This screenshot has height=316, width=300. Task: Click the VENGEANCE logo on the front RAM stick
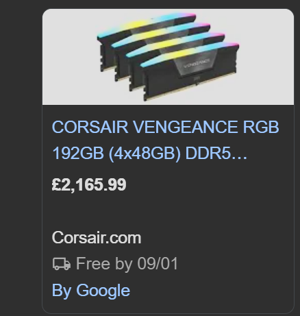197,66
